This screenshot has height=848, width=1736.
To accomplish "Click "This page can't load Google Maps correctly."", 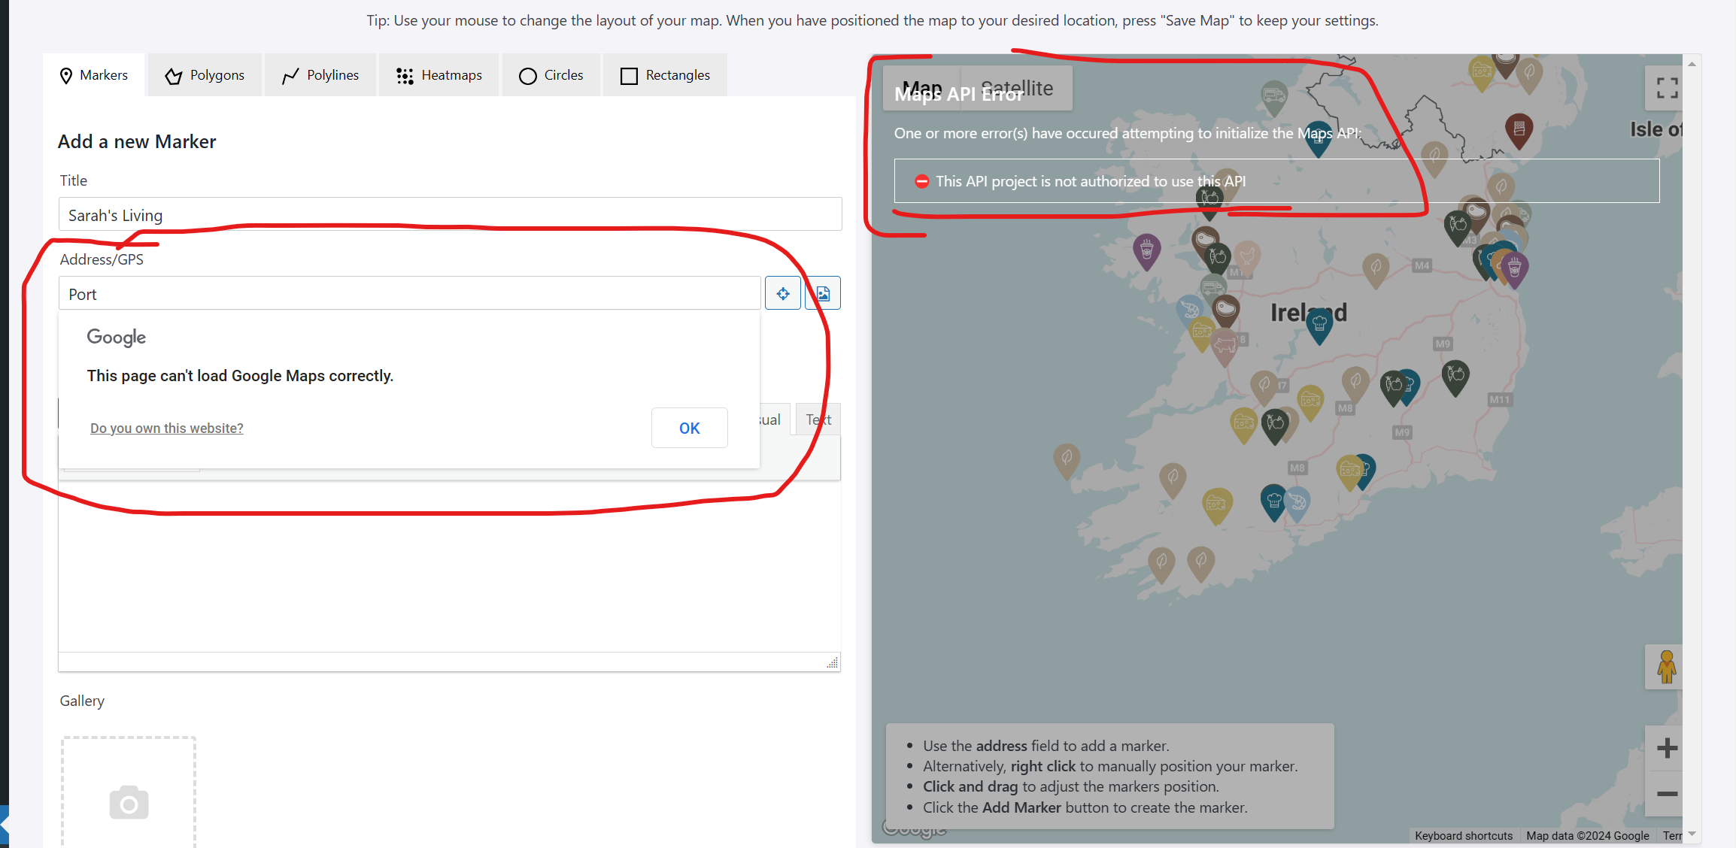I will 240,376.
